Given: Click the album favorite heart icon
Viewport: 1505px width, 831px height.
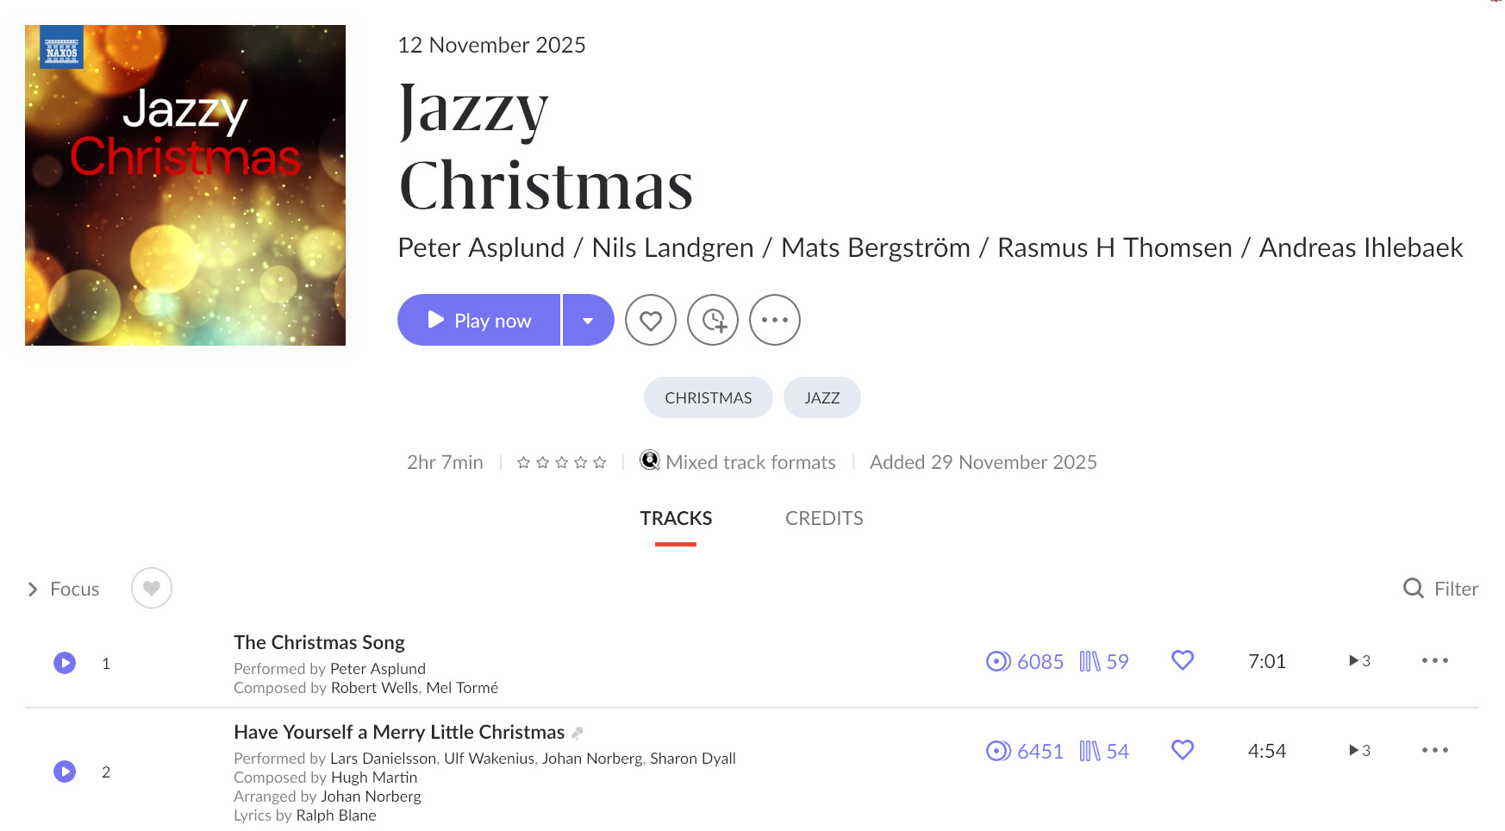Looking at the screenshot, I should (x=651, y=321).
